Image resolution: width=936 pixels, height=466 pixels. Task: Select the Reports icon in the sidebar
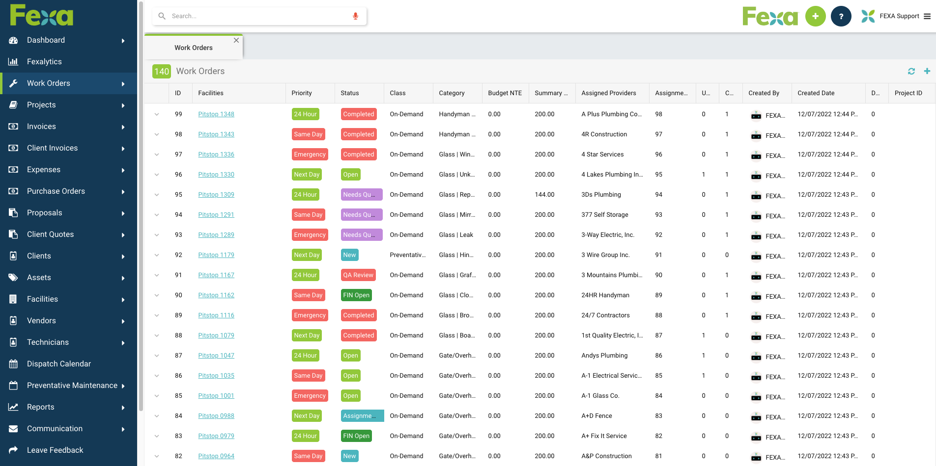point(13,407)
